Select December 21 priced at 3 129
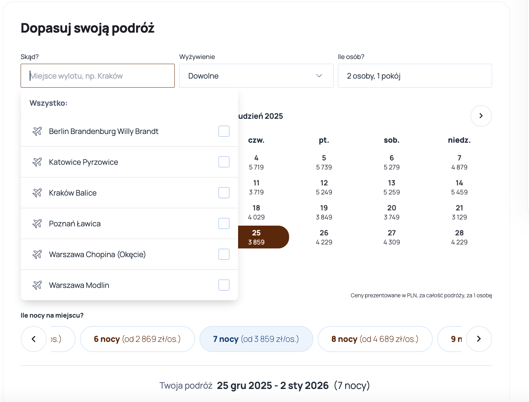Screen dimensions: 529x402 pos(459,212)
